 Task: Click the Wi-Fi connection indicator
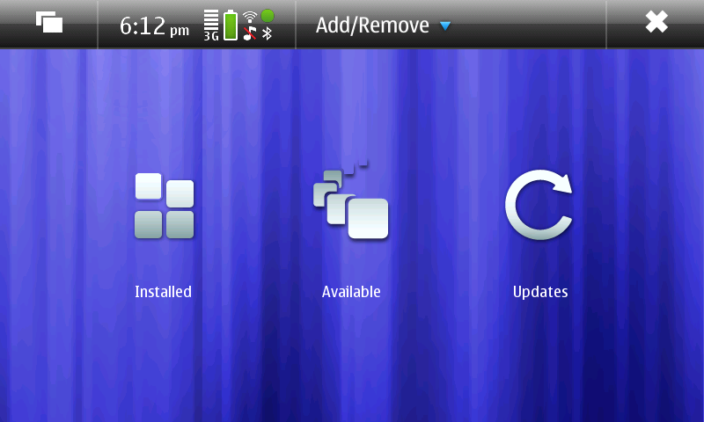[x=250, y=17]
